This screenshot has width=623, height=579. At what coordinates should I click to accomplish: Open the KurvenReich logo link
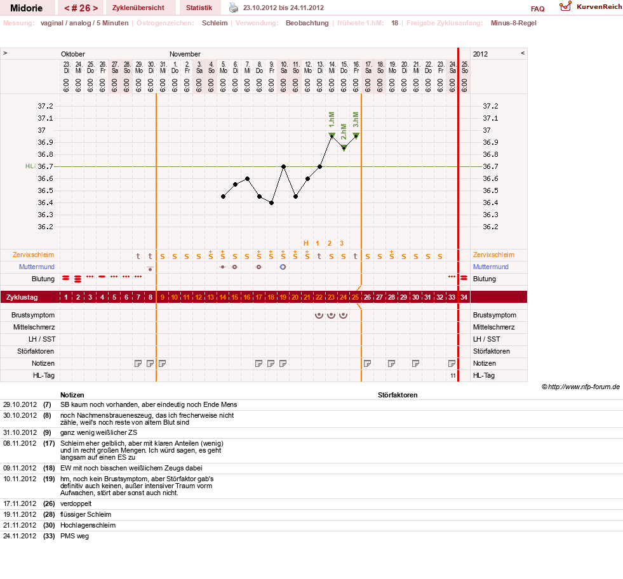click(591, 7)
